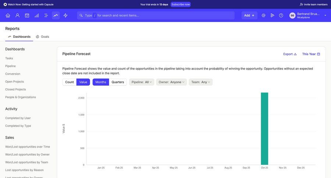Open the Team: Any filter dropdown
This screenshot has height=178, width=331.
tap(200, 82)
